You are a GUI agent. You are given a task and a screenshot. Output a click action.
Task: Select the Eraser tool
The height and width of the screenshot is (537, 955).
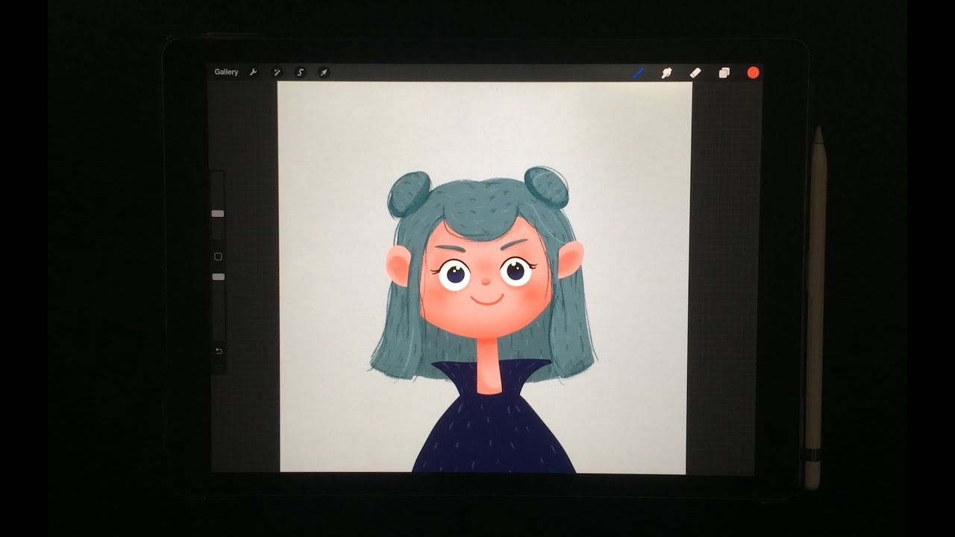pos(695,72)
